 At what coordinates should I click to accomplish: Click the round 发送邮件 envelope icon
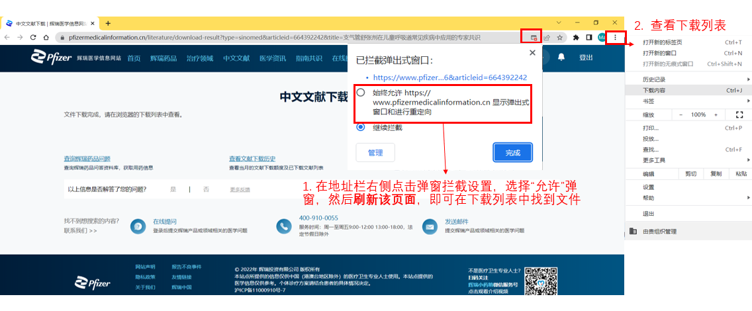click(x=430, y=226)
